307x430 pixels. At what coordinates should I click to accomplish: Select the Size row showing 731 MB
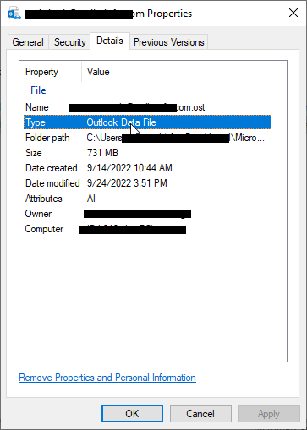[147, 153]
